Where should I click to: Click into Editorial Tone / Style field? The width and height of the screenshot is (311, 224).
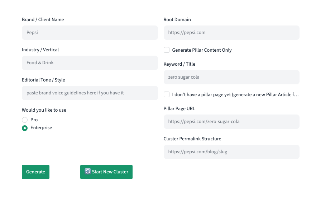click(x=90, y=93)
